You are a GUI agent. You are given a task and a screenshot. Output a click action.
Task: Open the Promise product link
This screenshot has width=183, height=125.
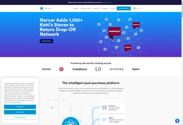pyautogui.click(x=112, y=106)
